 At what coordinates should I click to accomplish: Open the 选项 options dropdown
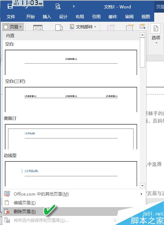[x=156, y=34]
